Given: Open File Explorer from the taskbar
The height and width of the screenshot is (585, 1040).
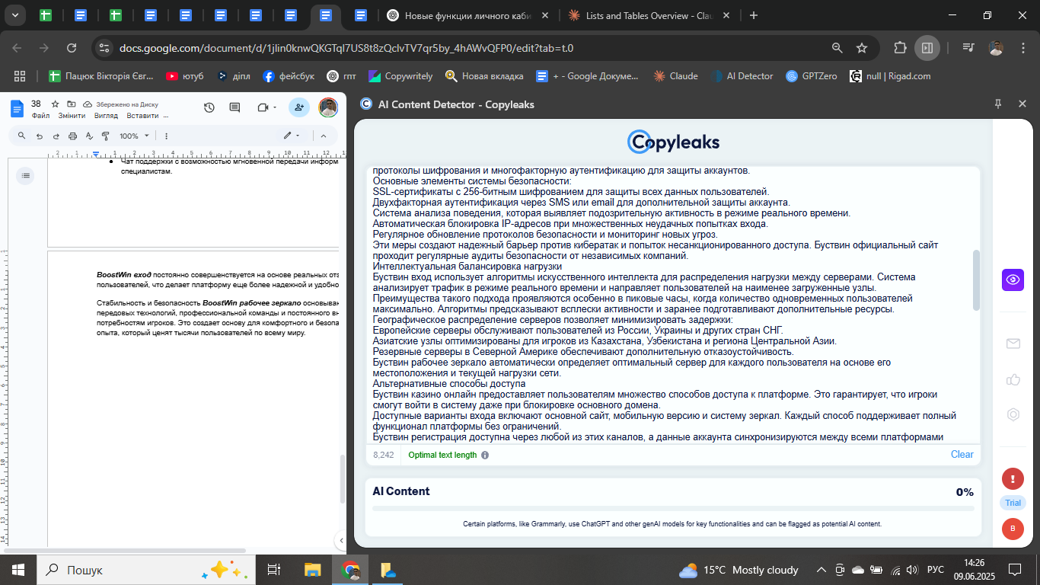Looking at the screenshot, I should coord(312,570).
